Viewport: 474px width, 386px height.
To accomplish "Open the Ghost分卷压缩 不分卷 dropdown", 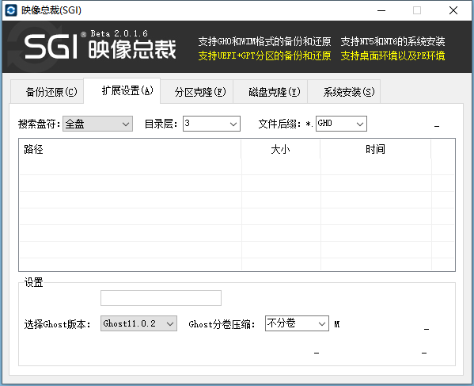I will click(x=297, y=323).
